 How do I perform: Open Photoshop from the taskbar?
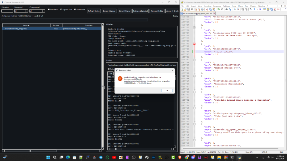[153, 157]
